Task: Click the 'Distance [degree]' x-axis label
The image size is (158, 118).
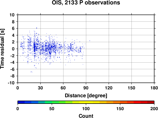Action: [x=86, y=96]
